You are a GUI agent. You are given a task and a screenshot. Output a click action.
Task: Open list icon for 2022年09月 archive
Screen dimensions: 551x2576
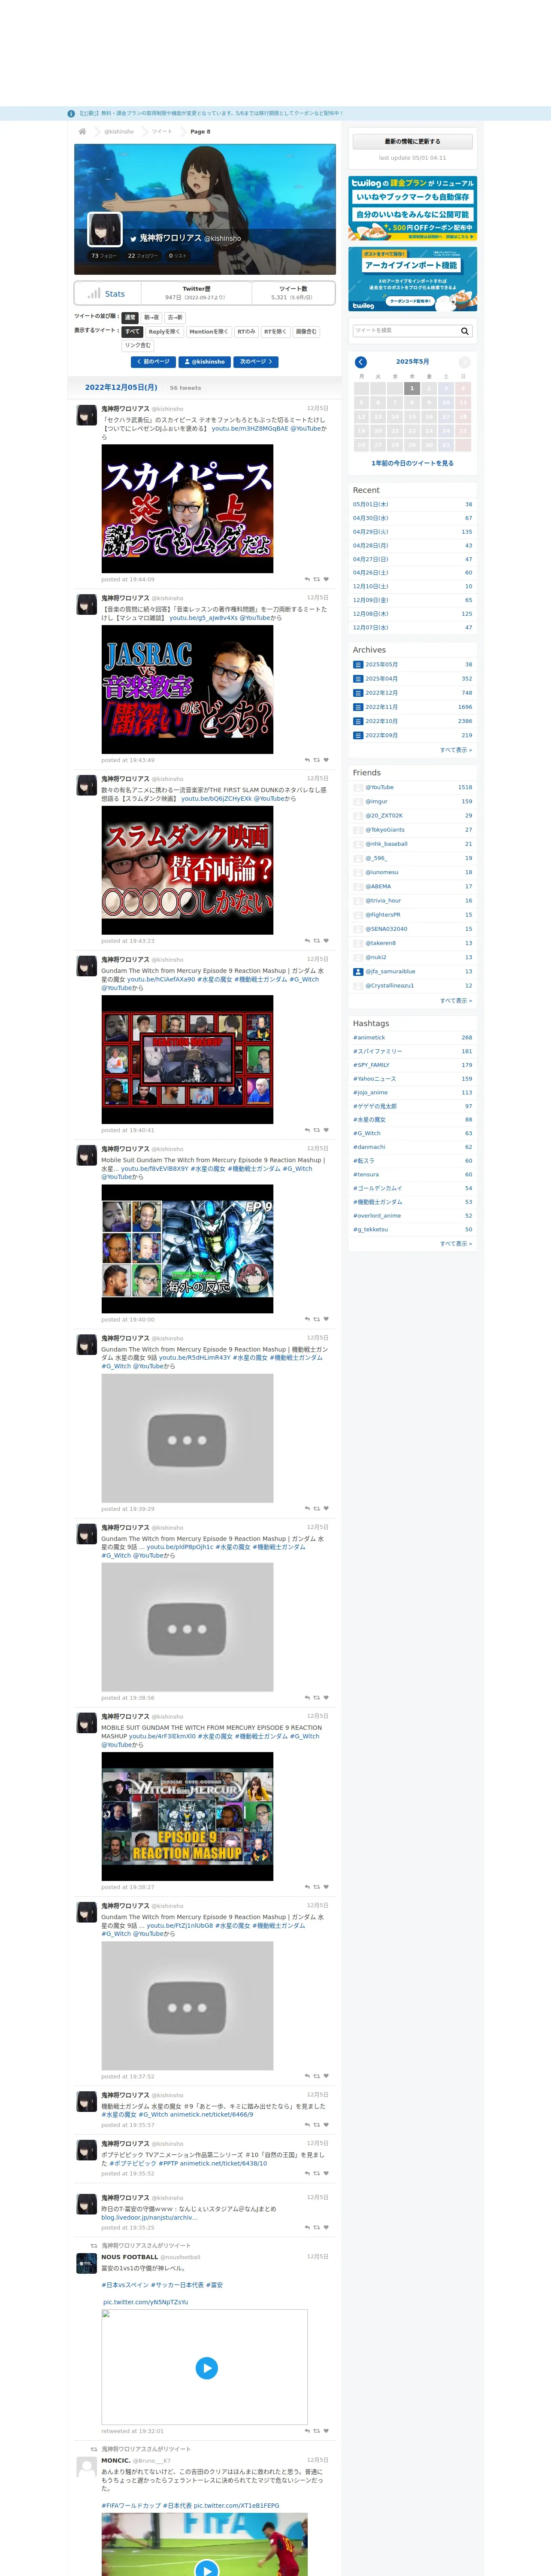click(358, 735)
